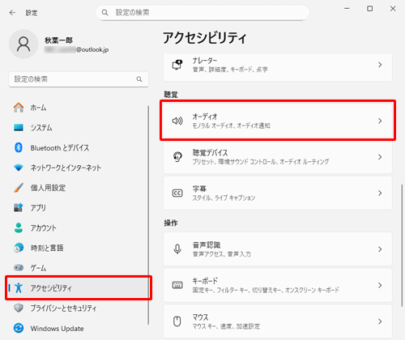This screenshot has height=340, width=405.
Task: Open キーボード row chevron arrow
Action: coord(380,285)
